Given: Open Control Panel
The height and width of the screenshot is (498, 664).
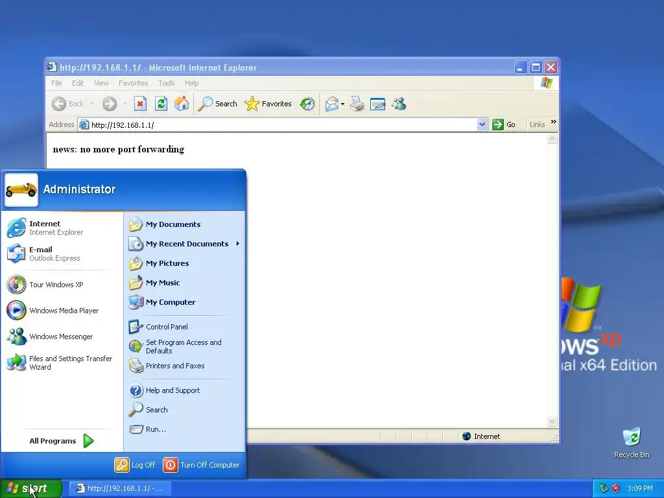Looking at the screenshot, I should 185,327.
